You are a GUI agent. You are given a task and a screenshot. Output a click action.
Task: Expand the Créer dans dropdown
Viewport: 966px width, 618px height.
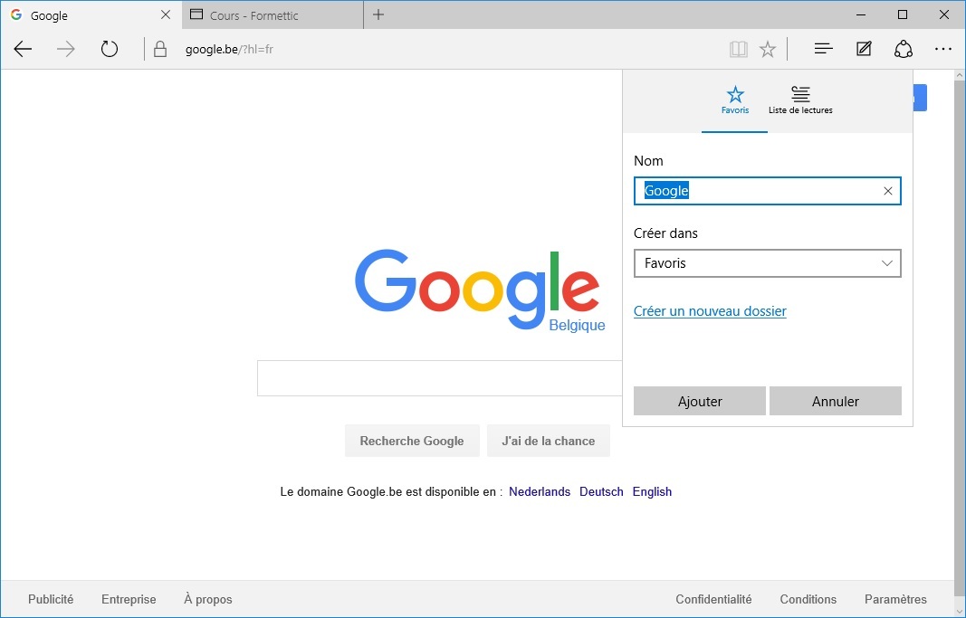(767, 263)
